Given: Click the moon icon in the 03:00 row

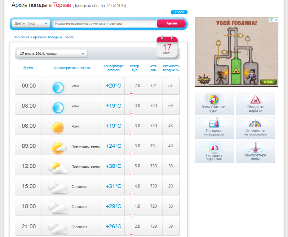Looking at the screenshot, I should tap(58, 108).
